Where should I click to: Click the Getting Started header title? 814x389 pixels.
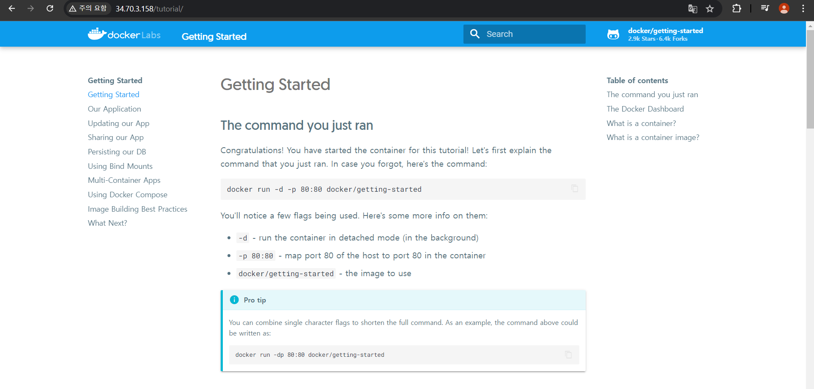click(x=214, y=36)
